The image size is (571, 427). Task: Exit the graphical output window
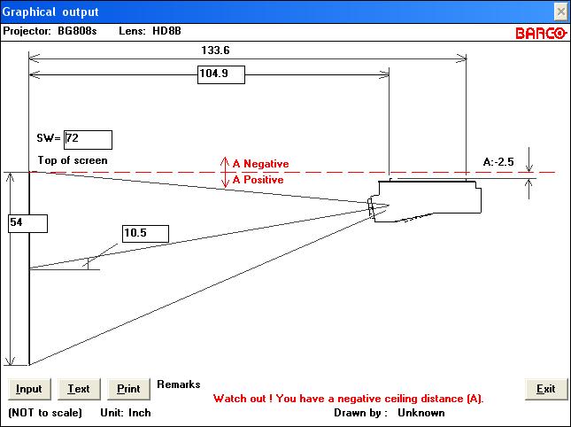coord(546,389)
